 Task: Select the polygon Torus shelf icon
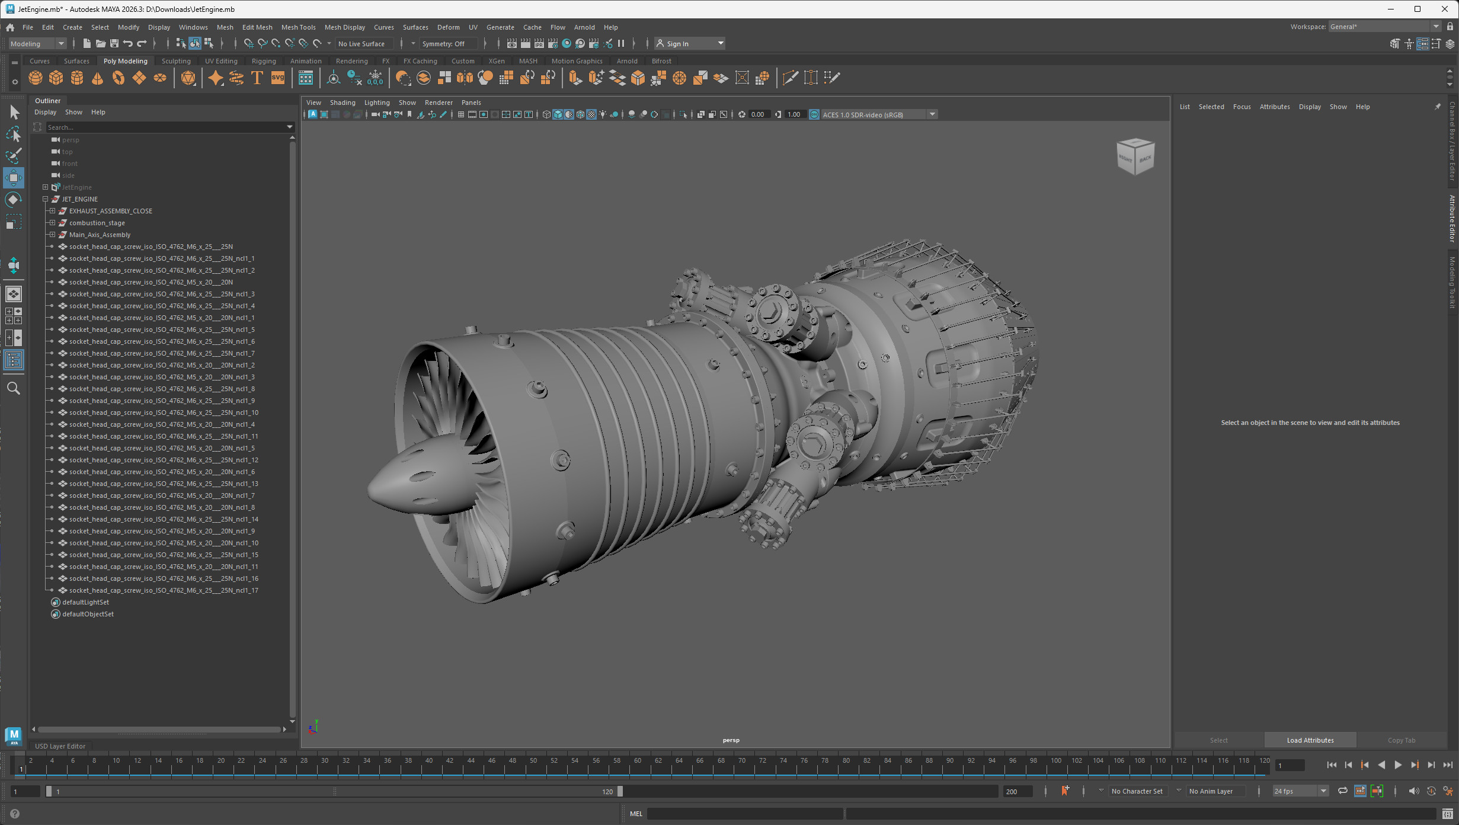pyautogui.click(x=118, y=78)
